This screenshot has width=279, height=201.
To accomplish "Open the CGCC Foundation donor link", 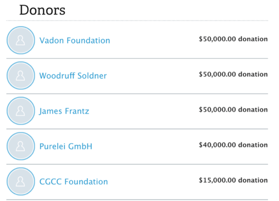I will (74, 182).
